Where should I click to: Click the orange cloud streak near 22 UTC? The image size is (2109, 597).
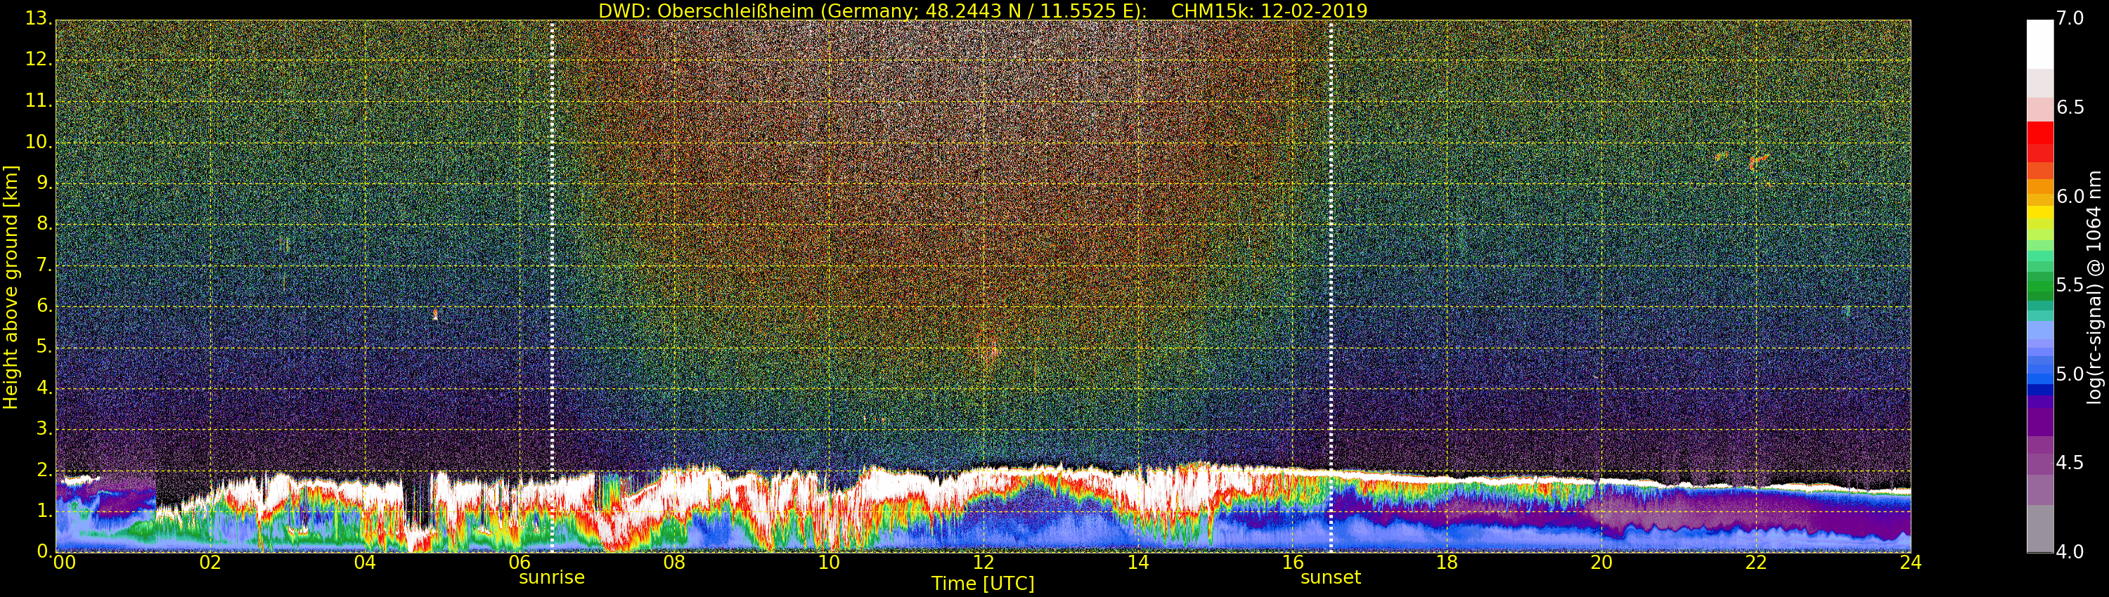(x=1759, y=159)
